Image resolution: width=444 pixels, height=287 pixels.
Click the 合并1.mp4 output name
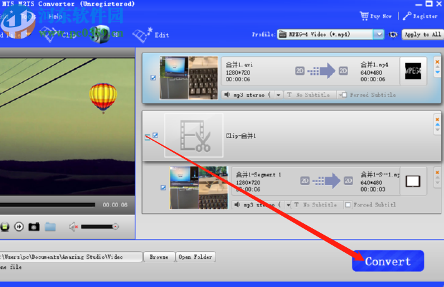point(375,65)
